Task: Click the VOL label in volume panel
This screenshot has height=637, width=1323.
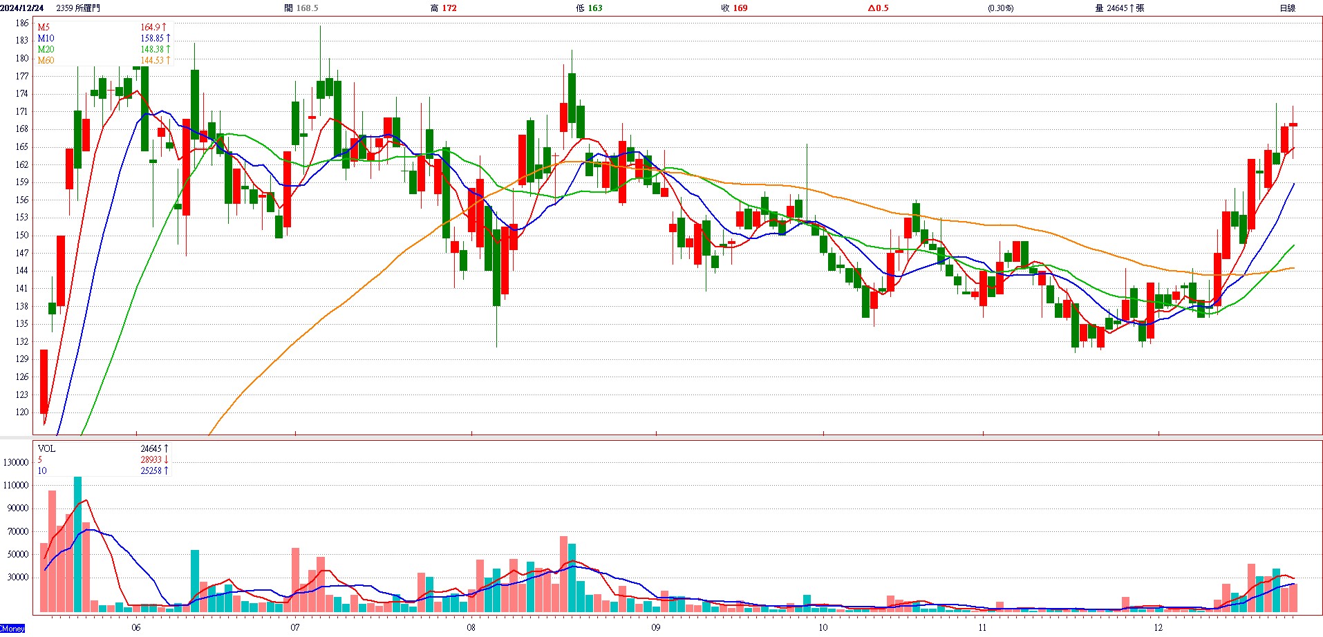Action: pyautogui.click(x=46, y=449)
